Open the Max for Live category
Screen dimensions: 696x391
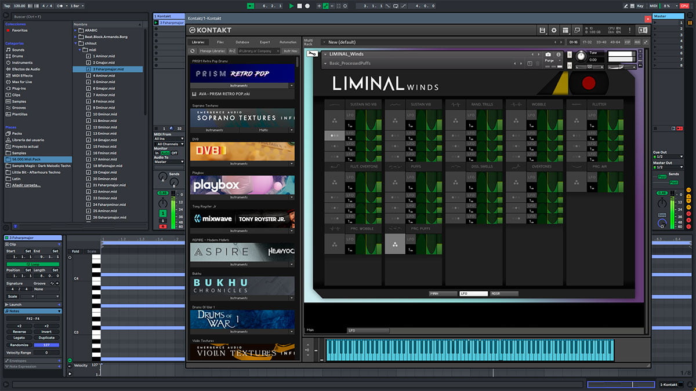[x=23, y=82]
